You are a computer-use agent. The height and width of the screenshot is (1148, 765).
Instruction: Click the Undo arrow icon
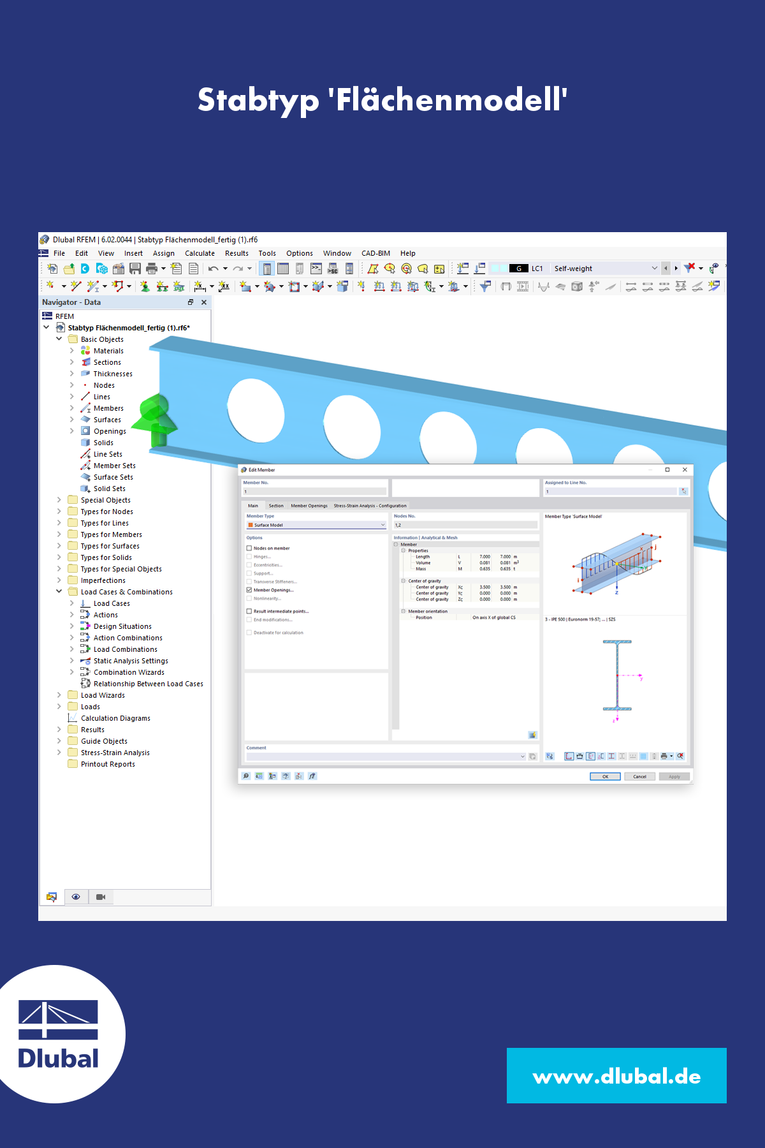(214, 269)
